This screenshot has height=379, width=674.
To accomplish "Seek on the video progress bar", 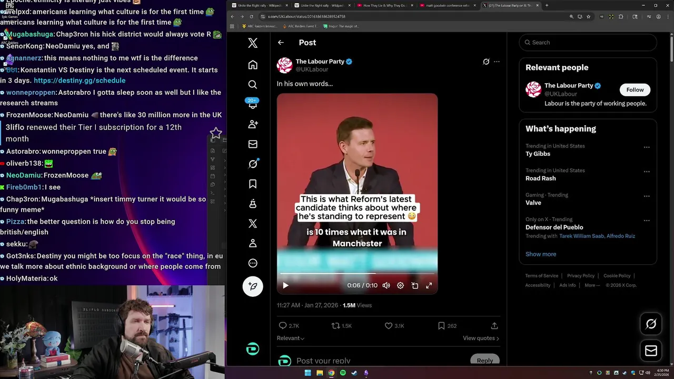I will tap(357, 274).
